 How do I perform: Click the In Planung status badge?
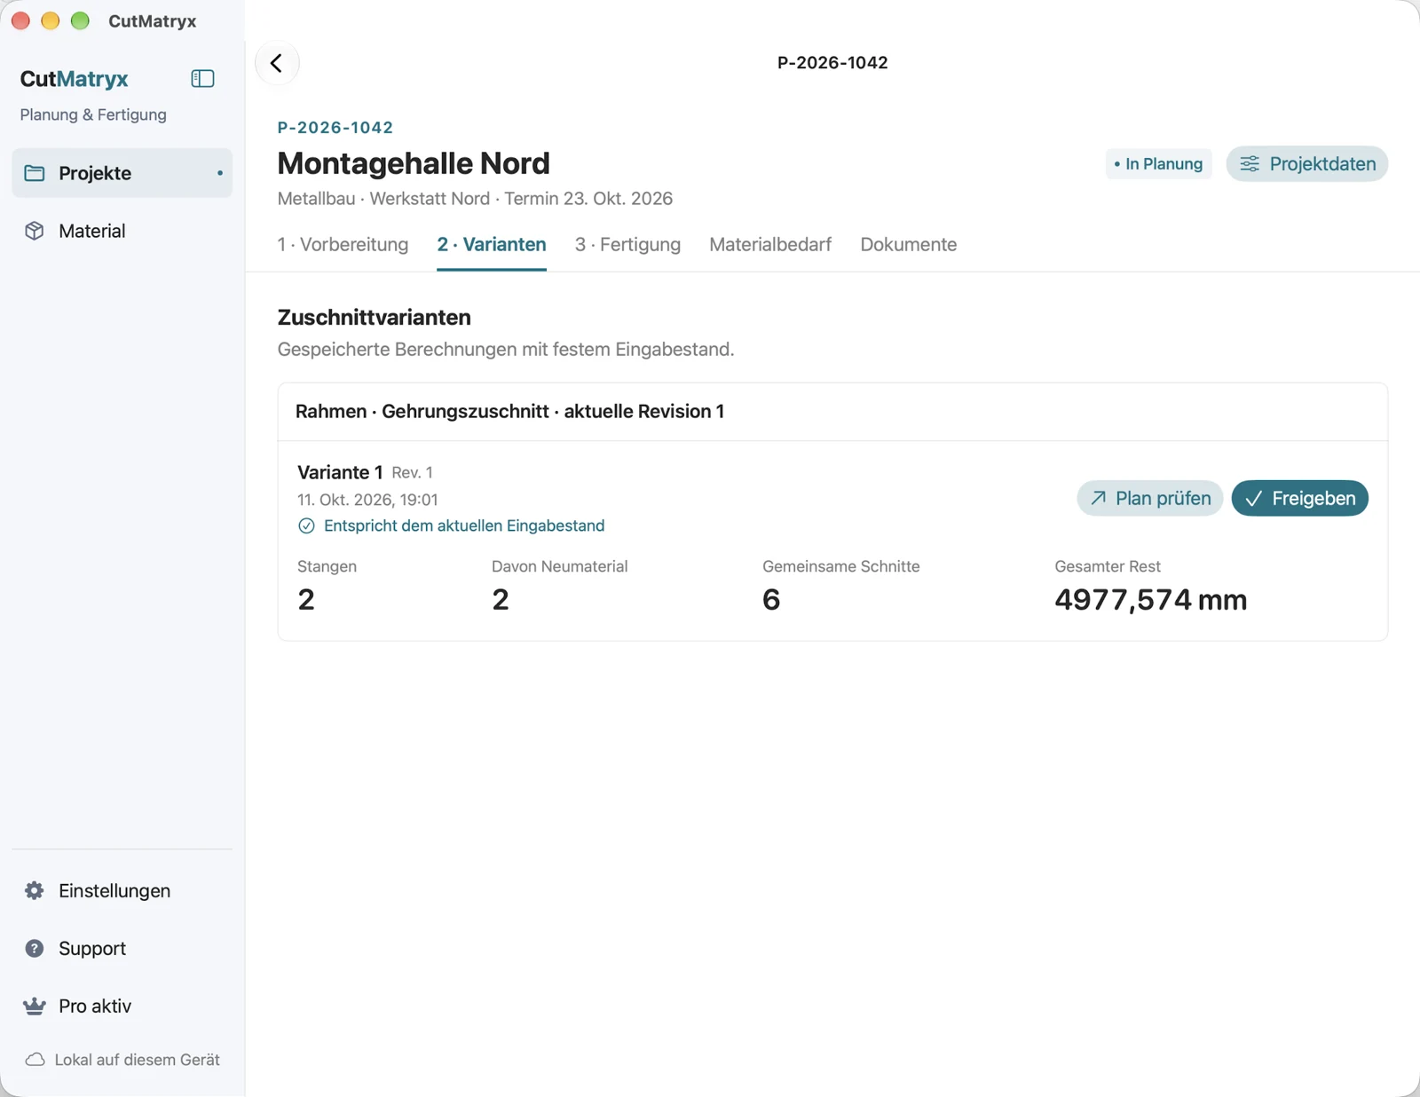click(1158, 164)
